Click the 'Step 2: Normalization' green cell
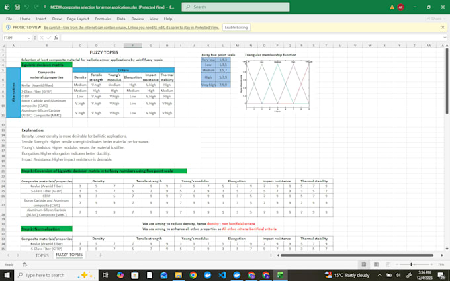The height and width of the screenshot is (281, 450). 46,229
